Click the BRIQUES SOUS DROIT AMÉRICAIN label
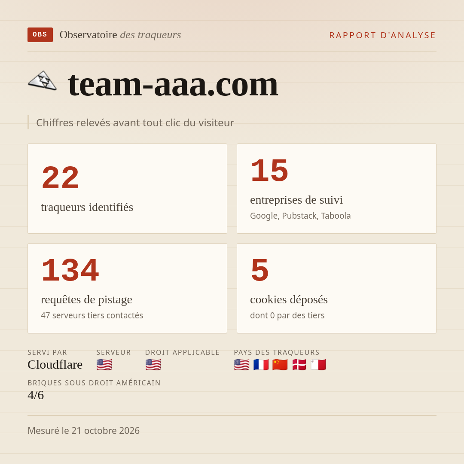This screenshot has width=464, height=464. (94, 383)
